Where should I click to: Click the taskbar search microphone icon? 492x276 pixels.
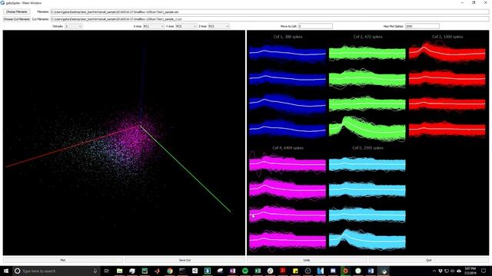(x=95, y=271)
